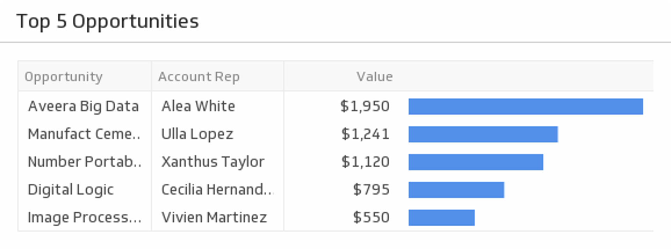
Task: Click the Account Rep column header
Action: point(199,77)
